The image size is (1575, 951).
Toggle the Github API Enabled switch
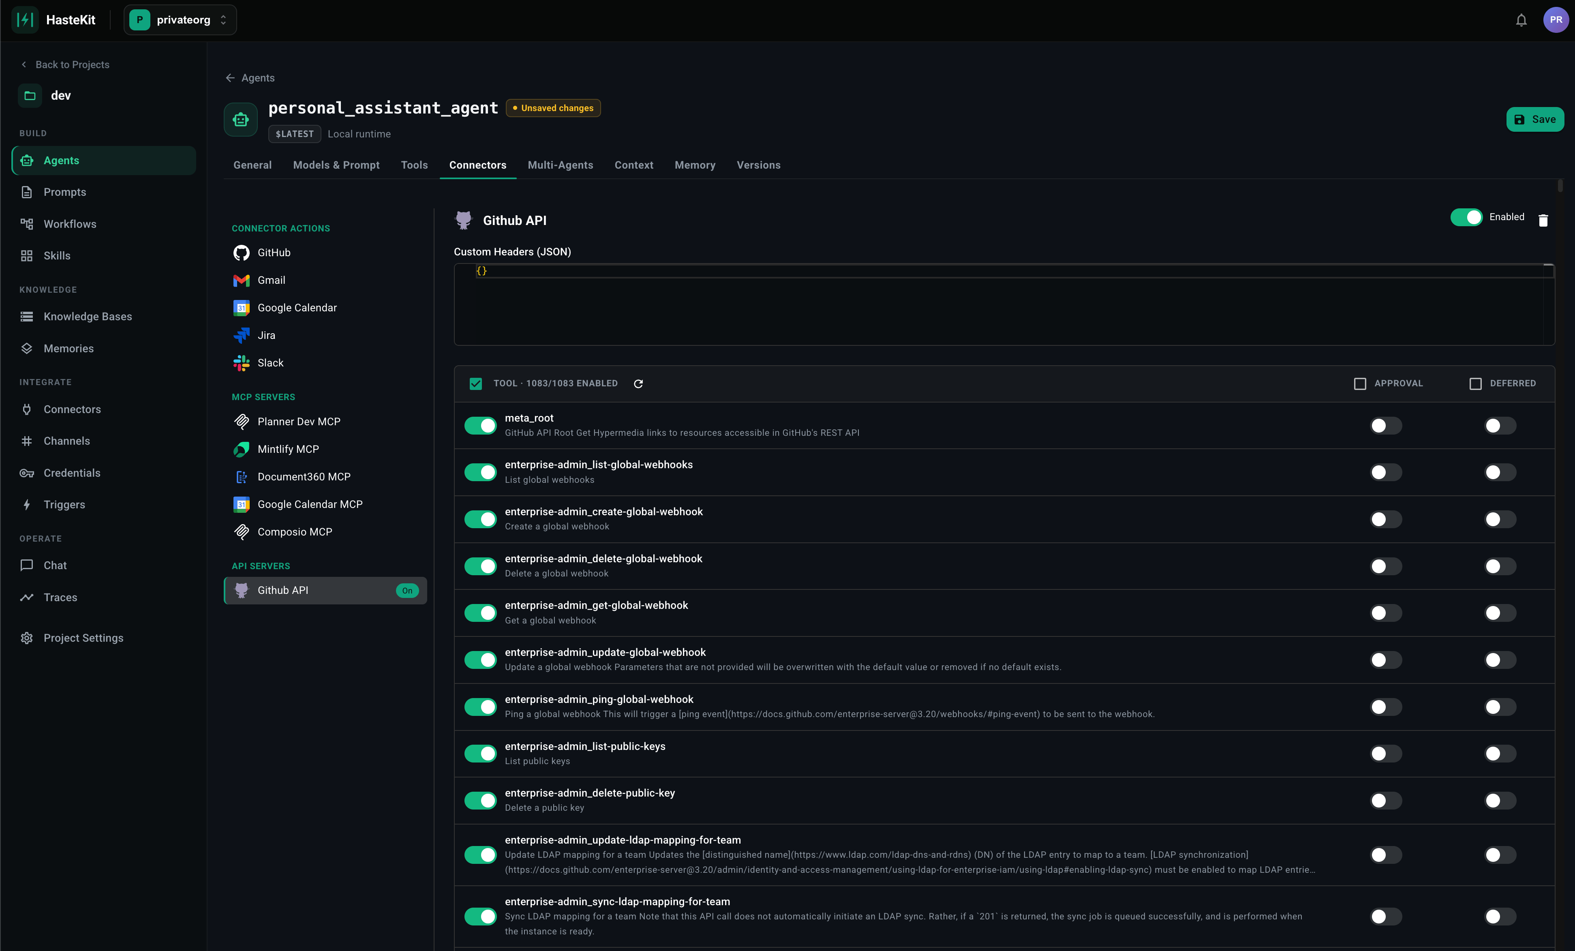point(1466,217)
